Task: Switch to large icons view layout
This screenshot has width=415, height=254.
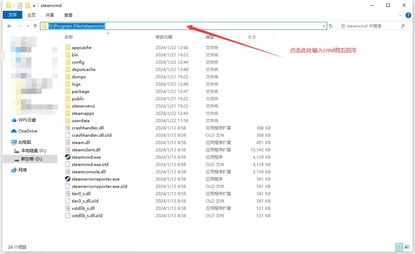Action: coord(407,247)
